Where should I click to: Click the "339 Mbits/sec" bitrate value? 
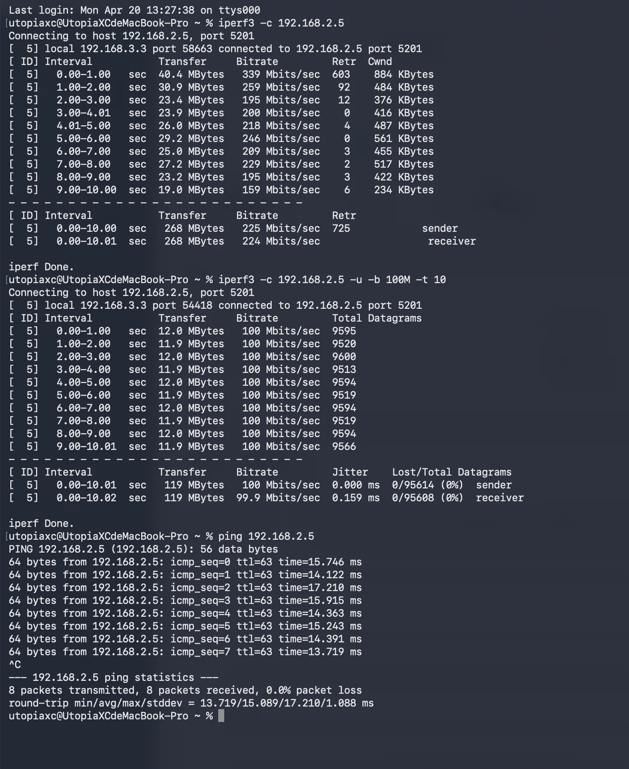point(281,74)
